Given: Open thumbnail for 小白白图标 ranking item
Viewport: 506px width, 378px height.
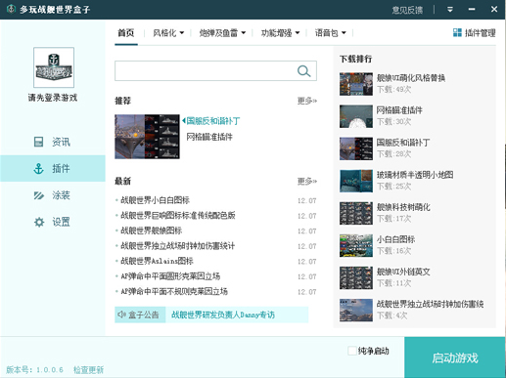Looking at the screenshot, I should (356, 245).
